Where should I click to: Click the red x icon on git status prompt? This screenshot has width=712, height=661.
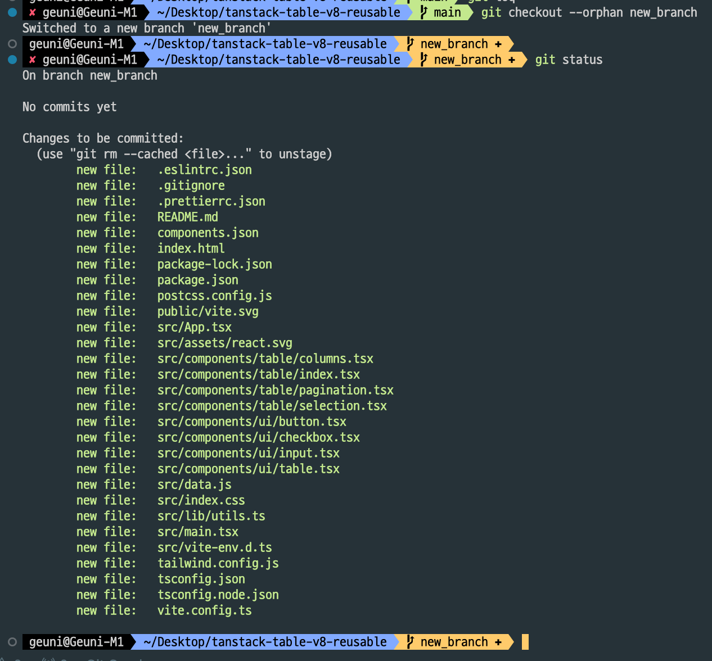pos(33,60)
